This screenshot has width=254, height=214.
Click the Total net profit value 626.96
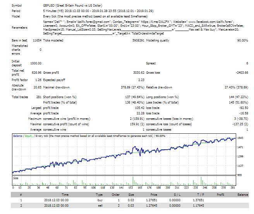tap(35, 72)
